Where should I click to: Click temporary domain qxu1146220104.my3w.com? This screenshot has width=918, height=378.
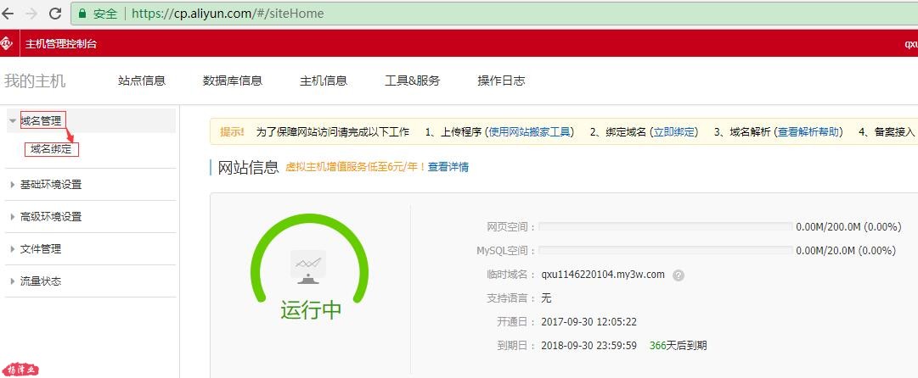click(x=603, y=275)
